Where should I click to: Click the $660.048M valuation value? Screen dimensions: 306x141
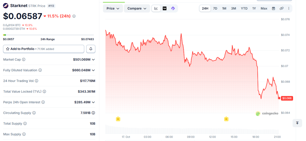pyautogui.click(x=81, y=70)
